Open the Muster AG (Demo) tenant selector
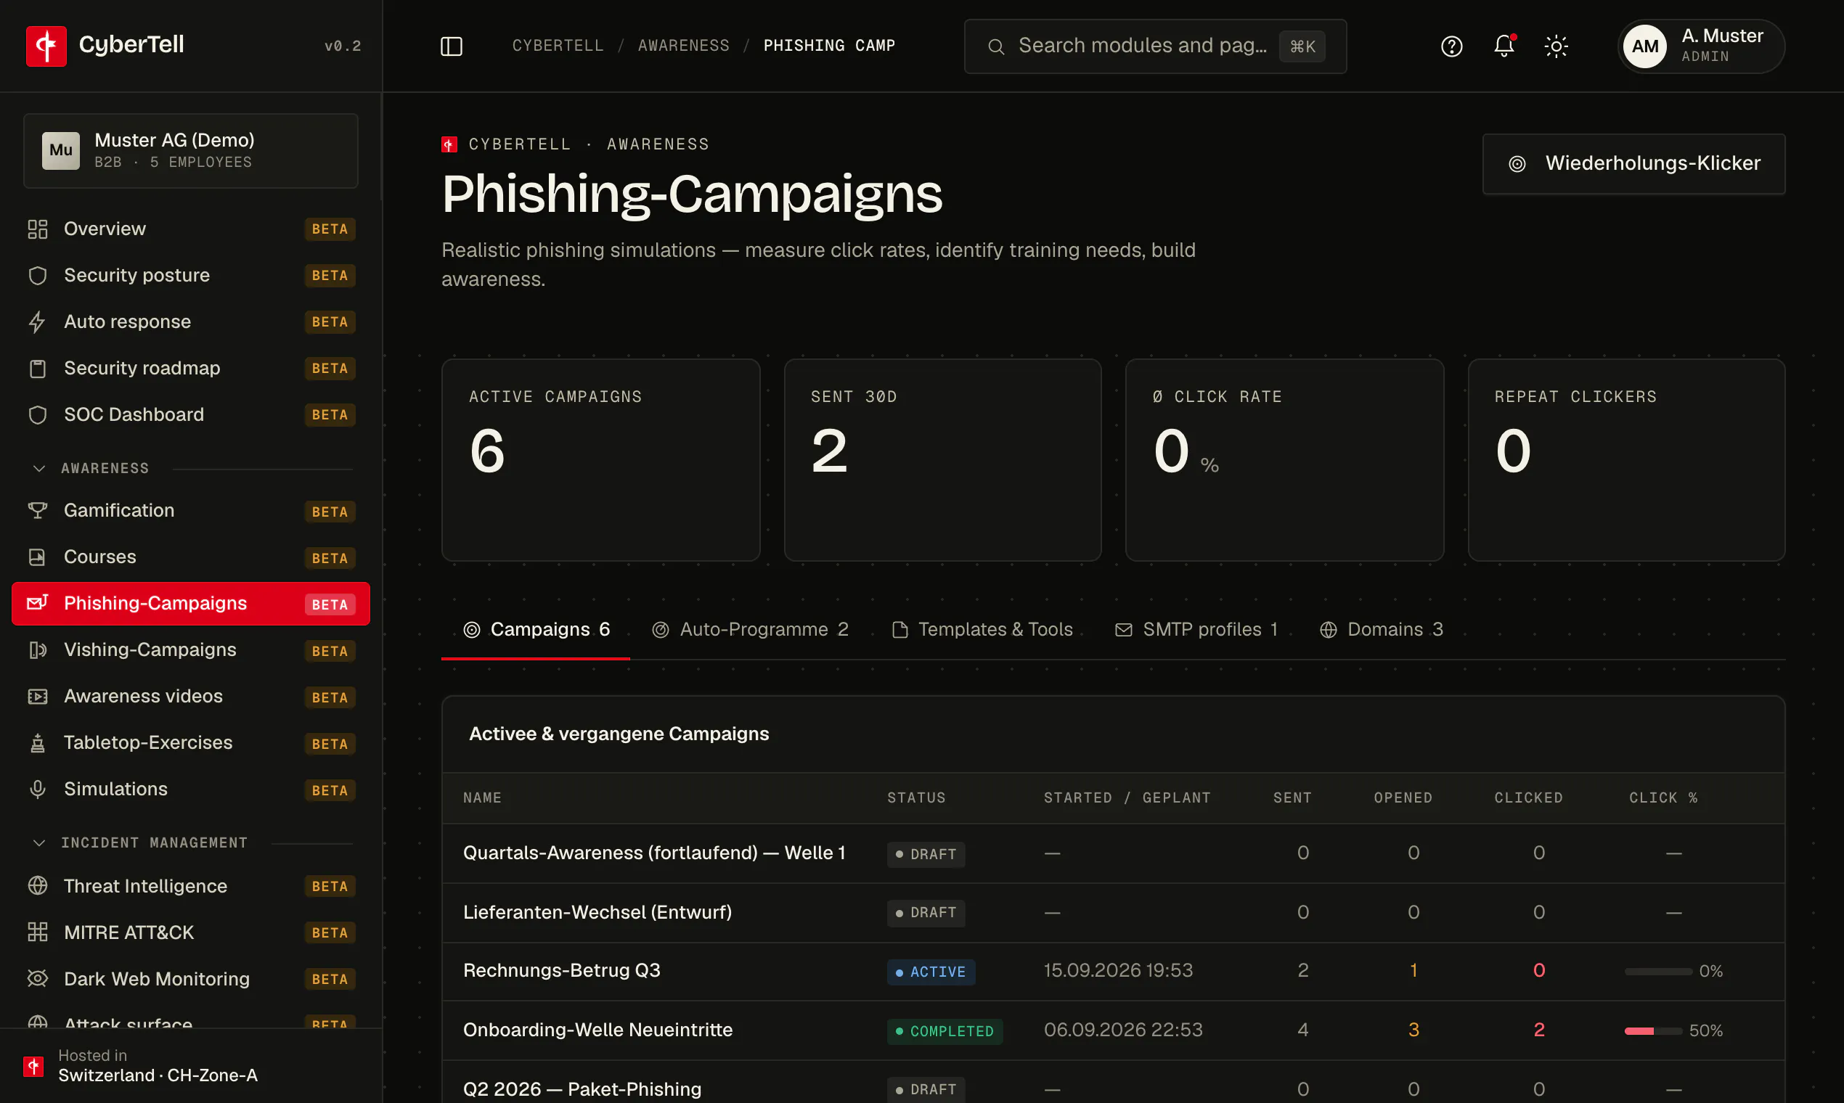This screenshot has width=1844, height=1103. [x=190, y=151]
